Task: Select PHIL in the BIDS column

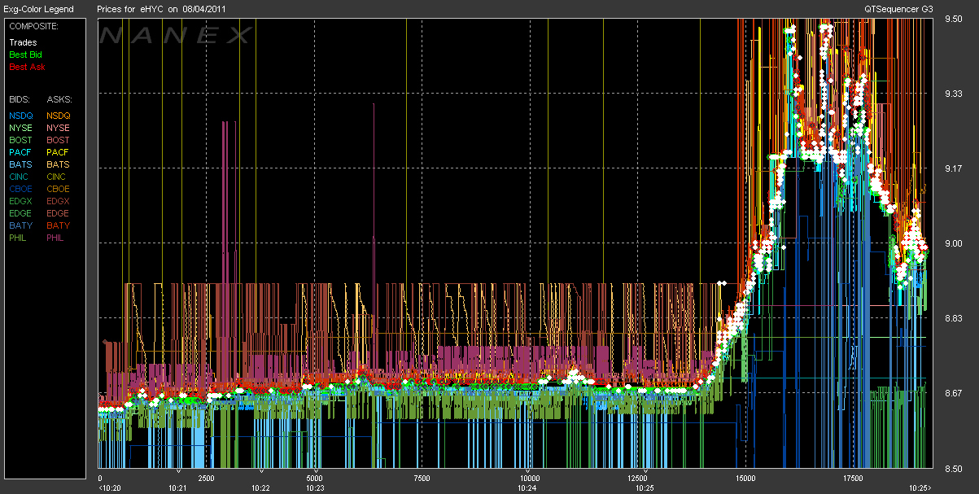Action: [x=19, y=238]
